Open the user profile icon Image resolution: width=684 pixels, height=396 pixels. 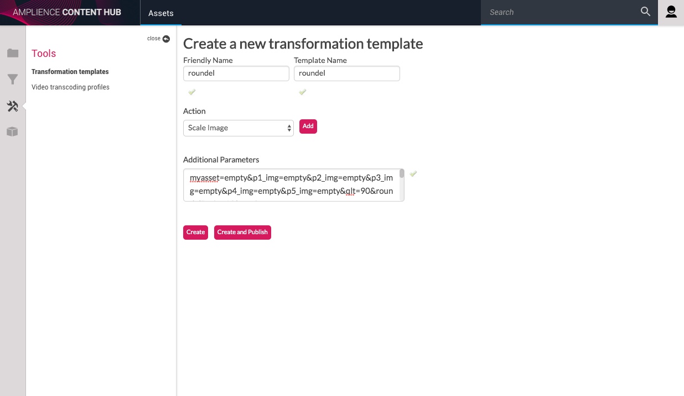[x=671, y=12]
